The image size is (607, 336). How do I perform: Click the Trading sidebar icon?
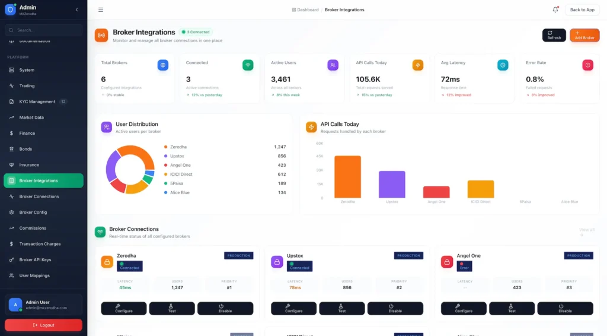[11, 85]
